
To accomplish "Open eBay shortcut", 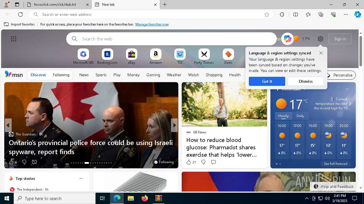I will click(131, 57).
